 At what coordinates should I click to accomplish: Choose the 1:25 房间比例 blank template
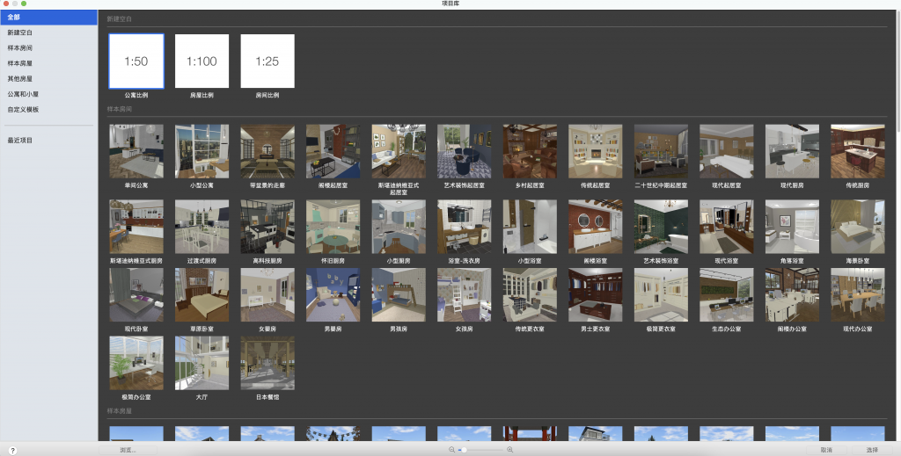(x=267, y=62)
